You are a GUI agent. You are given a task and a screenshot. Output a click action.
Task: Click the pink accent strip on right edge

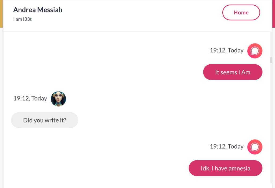click(x=274, y=13)
